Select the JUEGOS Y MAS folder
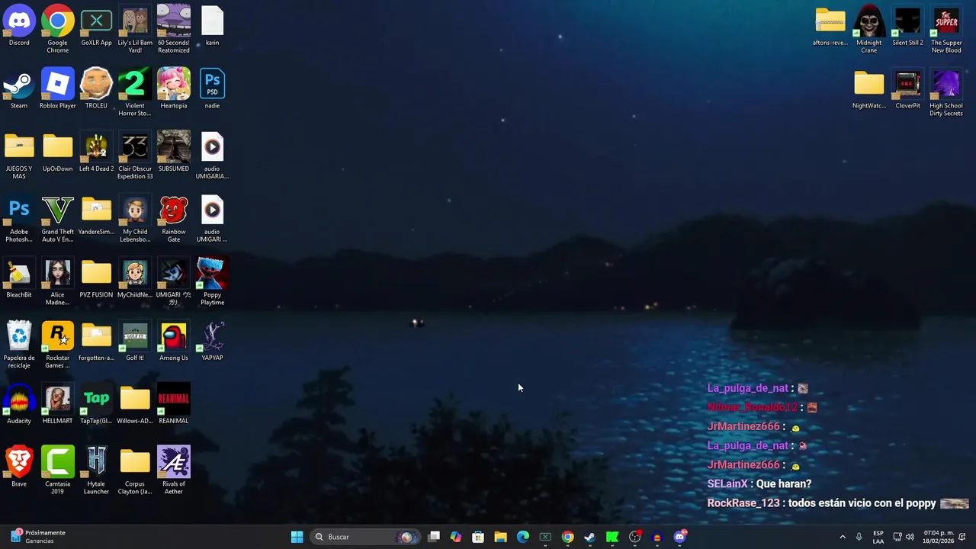 19,156
